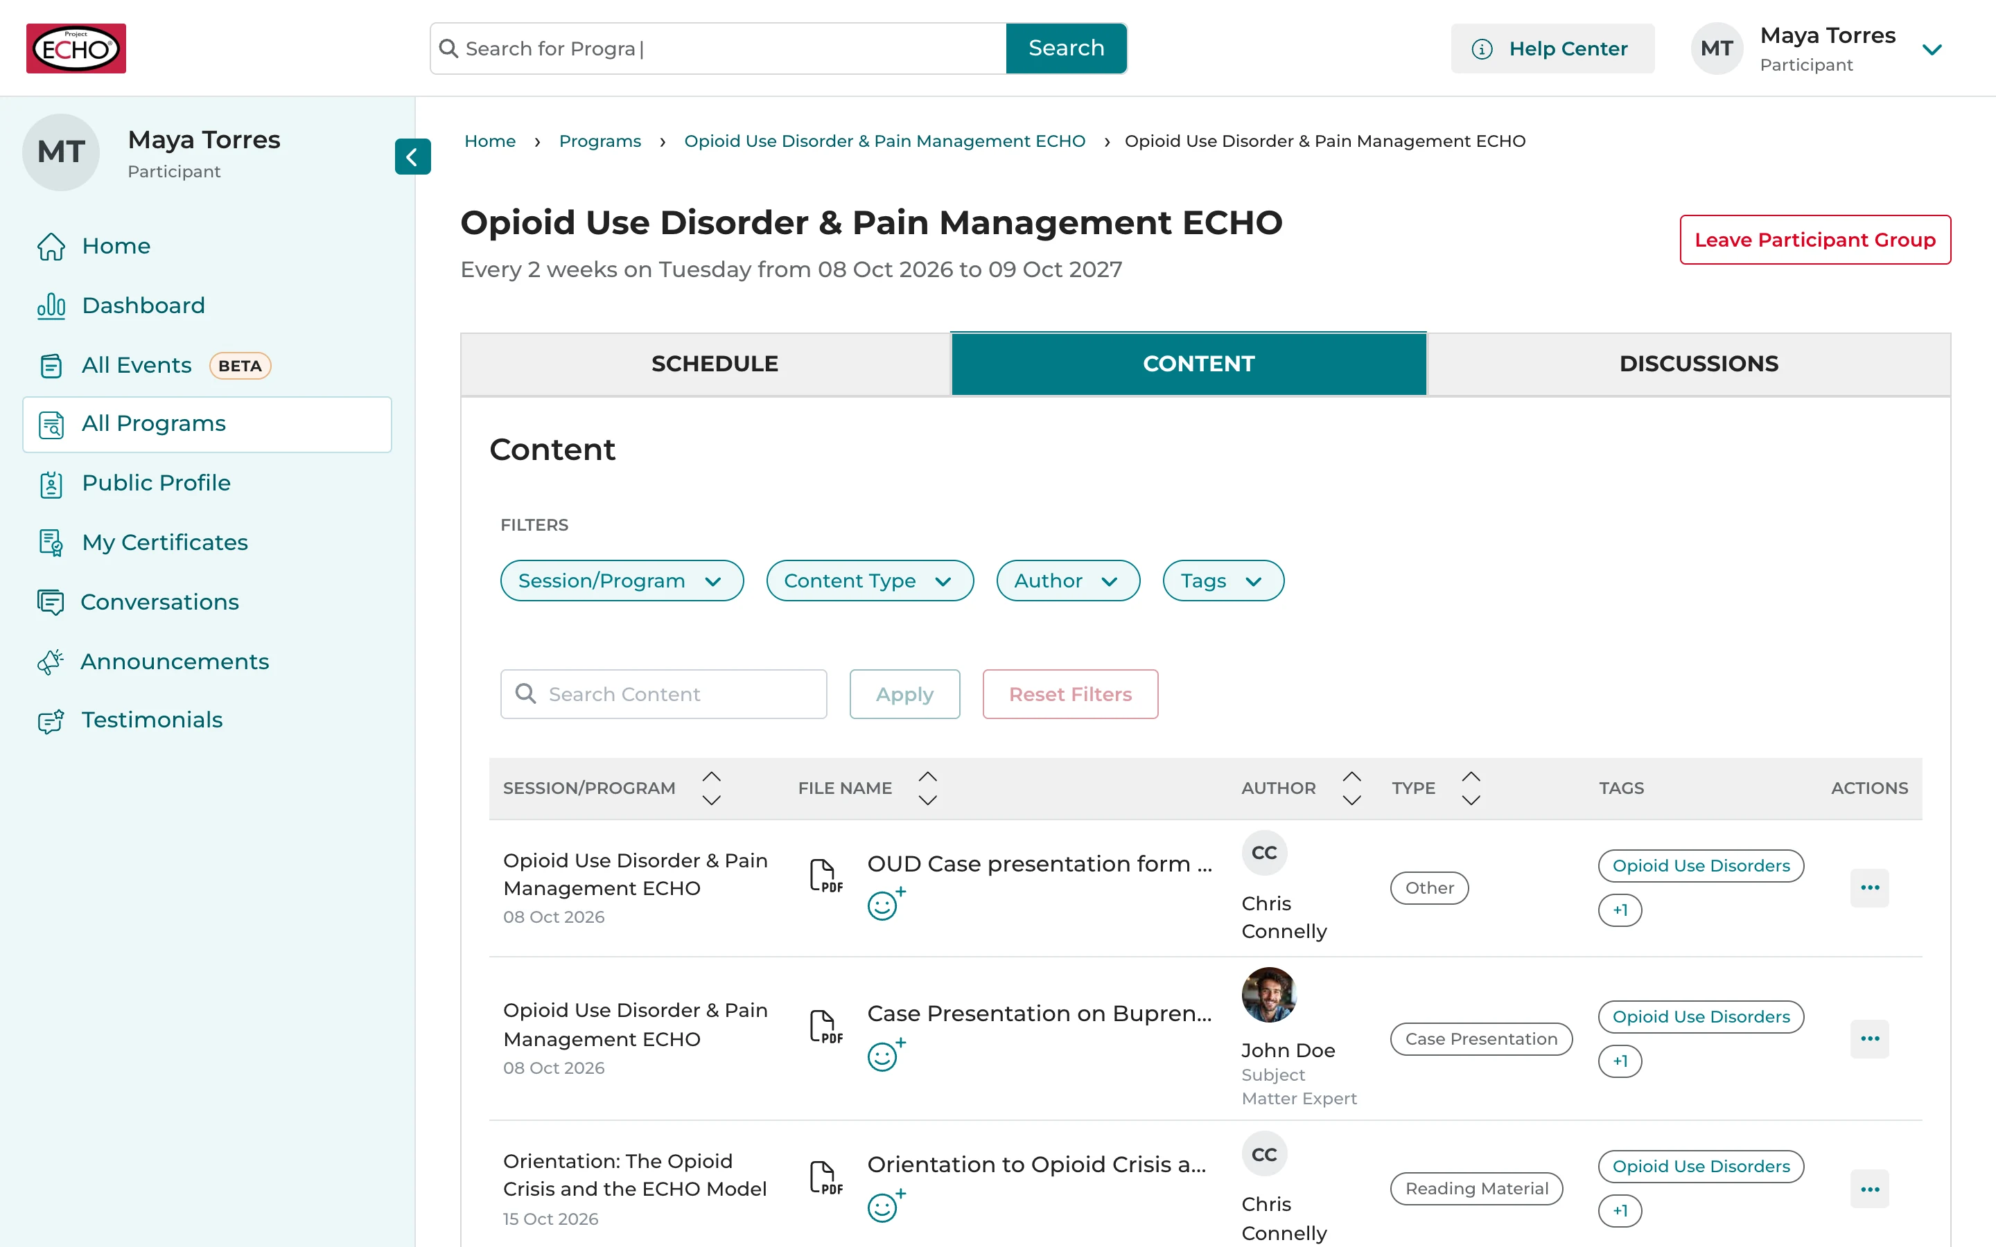This screenshot has width=1996, height=1247.
Task: Sort table by Author column
Action: click(x=1351, y=788)
